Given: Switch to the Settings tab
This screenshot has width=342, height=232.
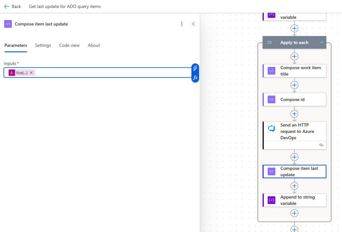Looking at the screenshot, I should (x=43, y=45).
